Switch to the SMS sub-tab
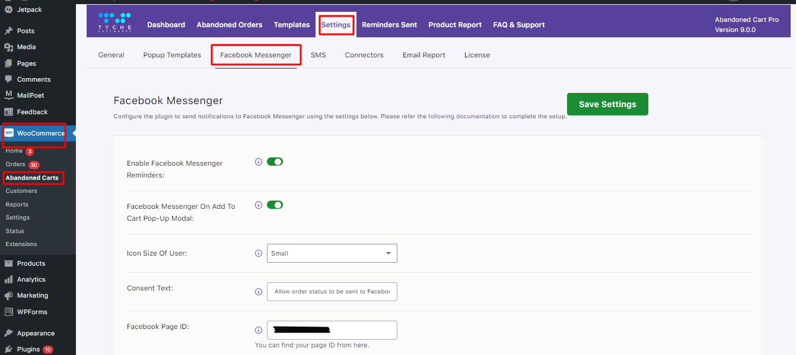This screenshot has height=355, width=796. (319, 55)
